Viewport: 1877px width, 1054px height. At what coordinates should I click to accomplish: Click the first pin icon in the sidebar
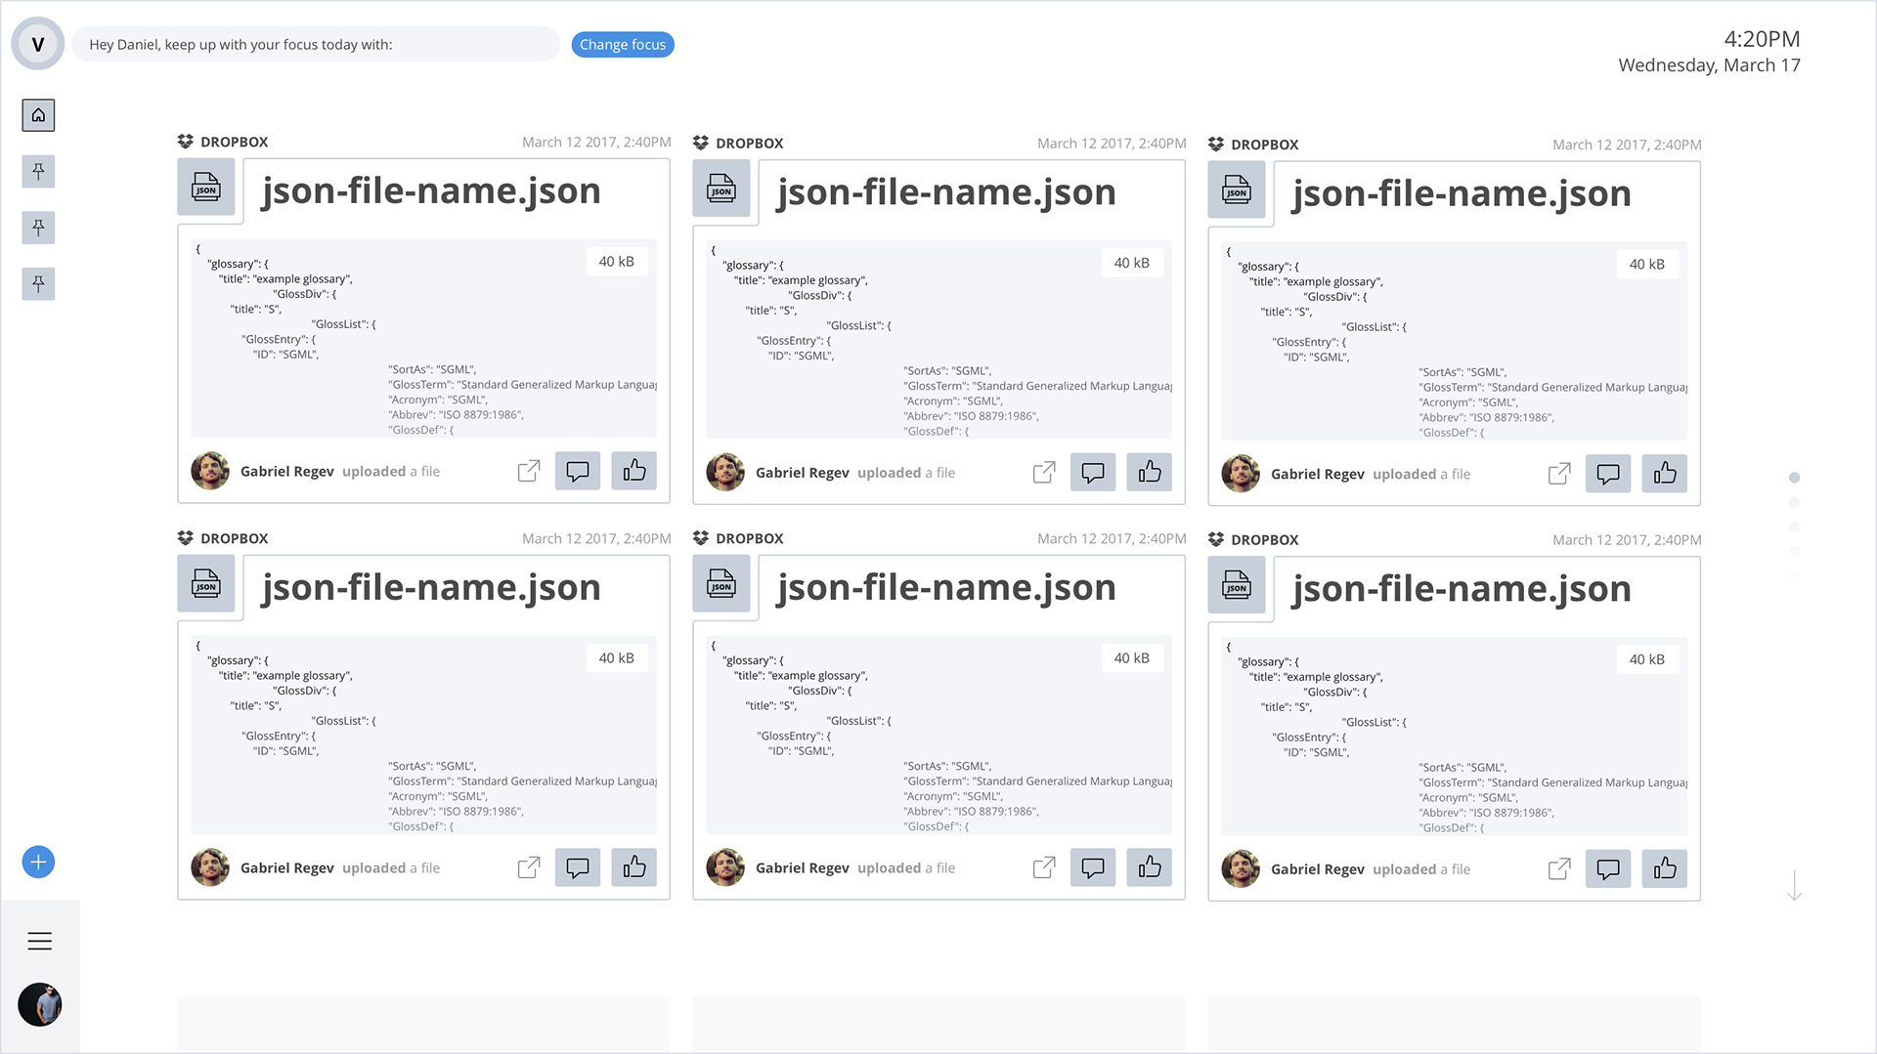[38, 172]
